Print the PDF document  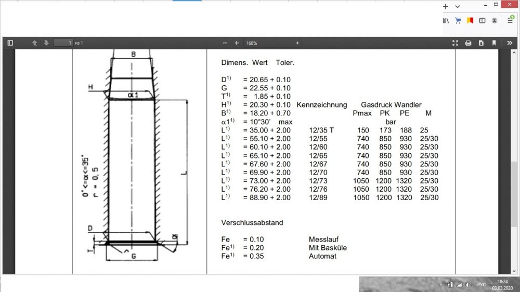[468, 43]
